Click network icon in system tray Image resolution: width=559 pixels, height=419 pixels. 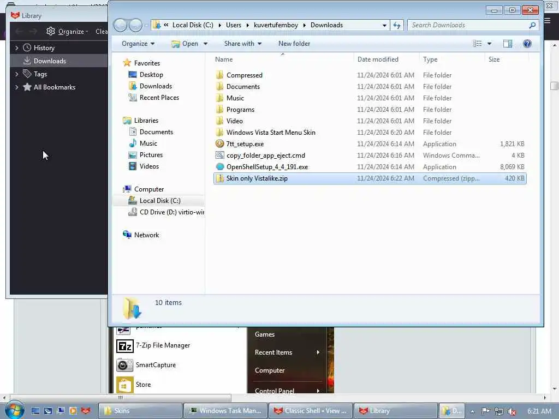[499, 411]
